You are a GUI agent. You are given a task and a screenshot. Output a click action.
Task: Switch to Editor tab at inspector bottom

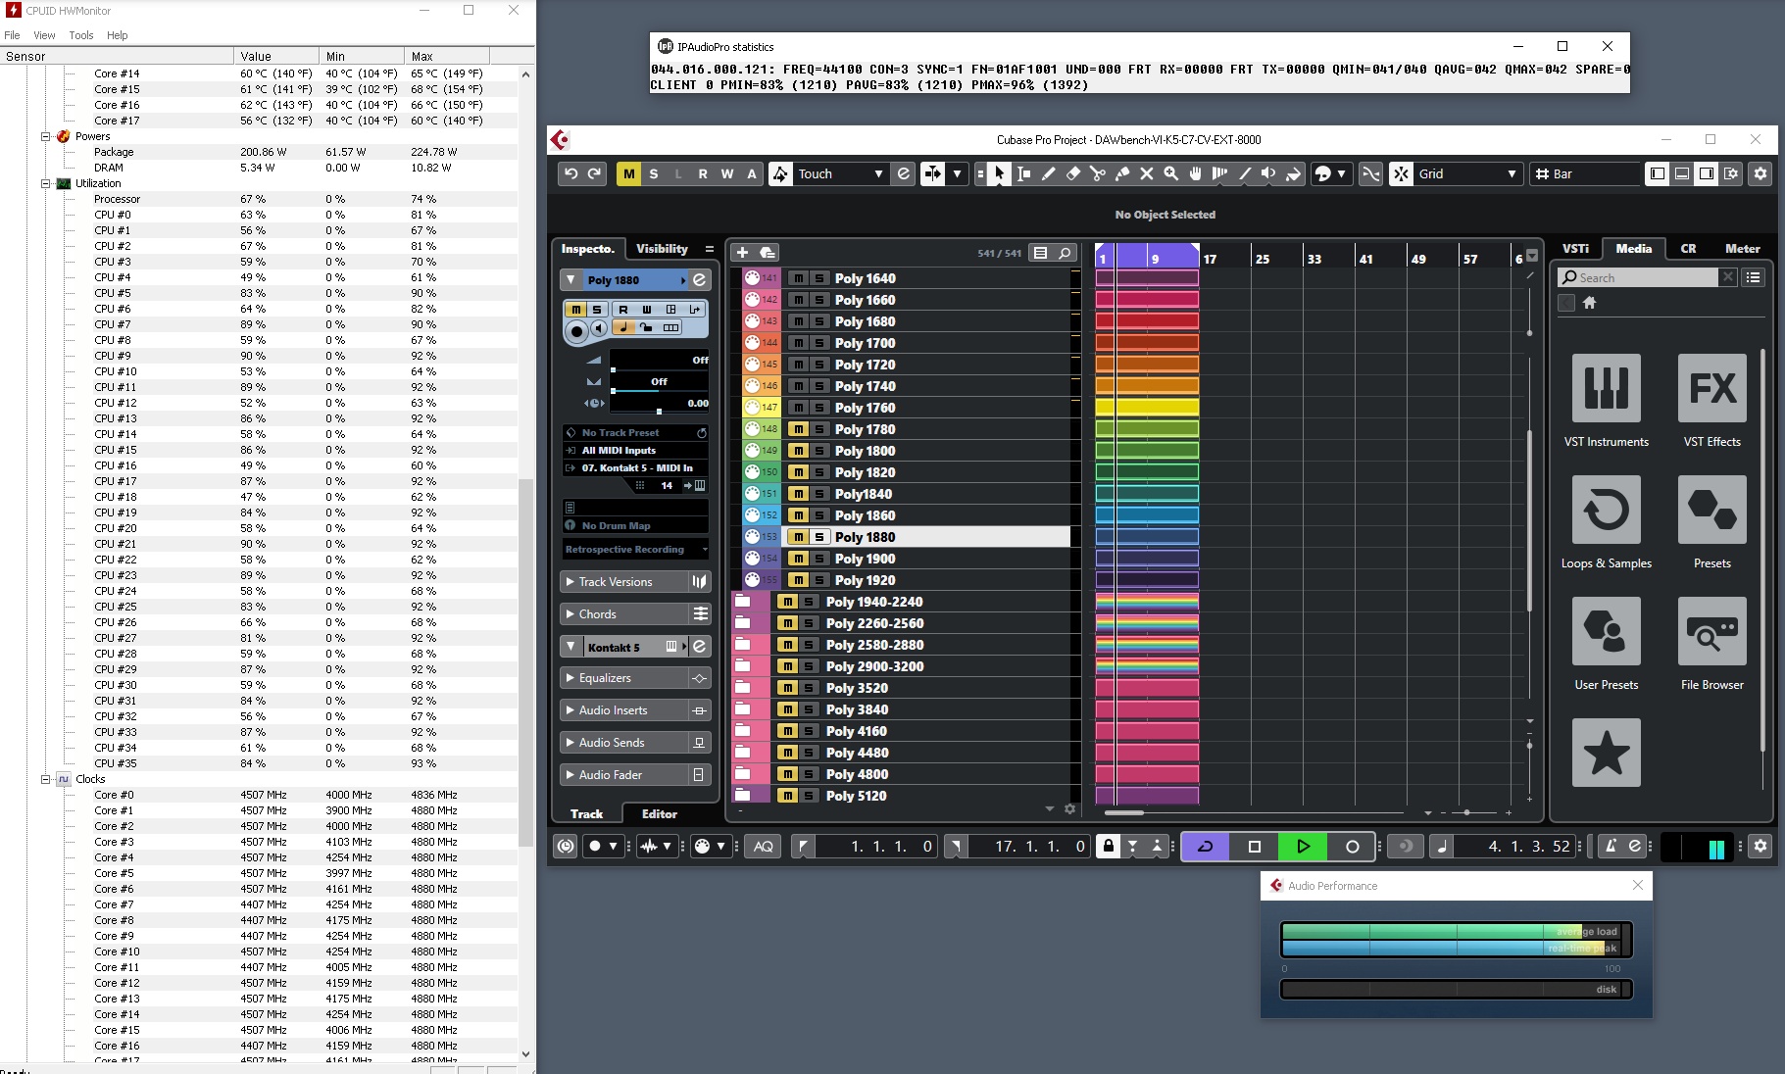tap(659, 814)
